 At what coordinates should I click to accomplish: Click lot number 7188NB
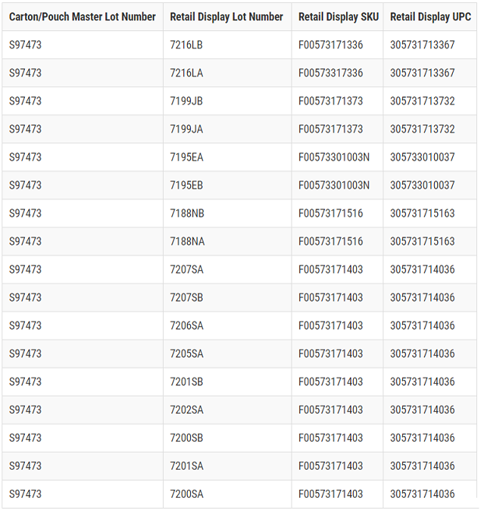click(187, 213)
